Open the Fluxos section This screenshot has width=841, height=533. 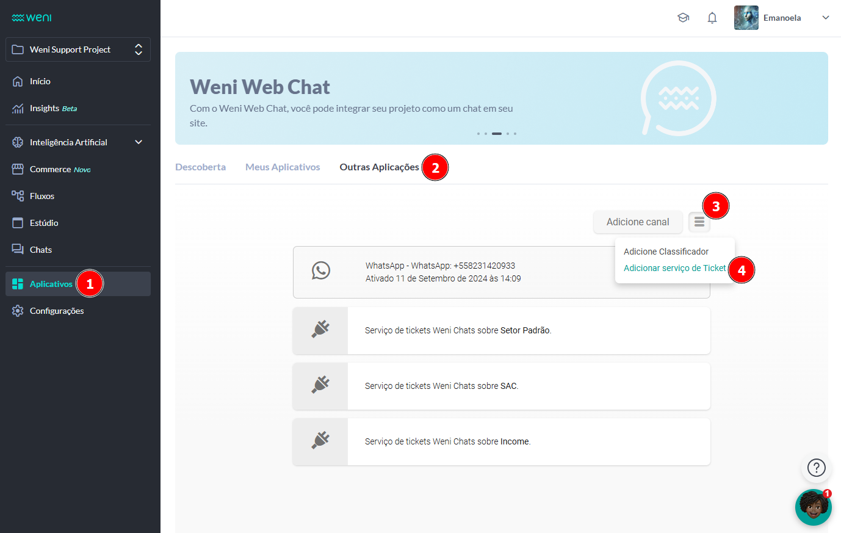point(43,195)
